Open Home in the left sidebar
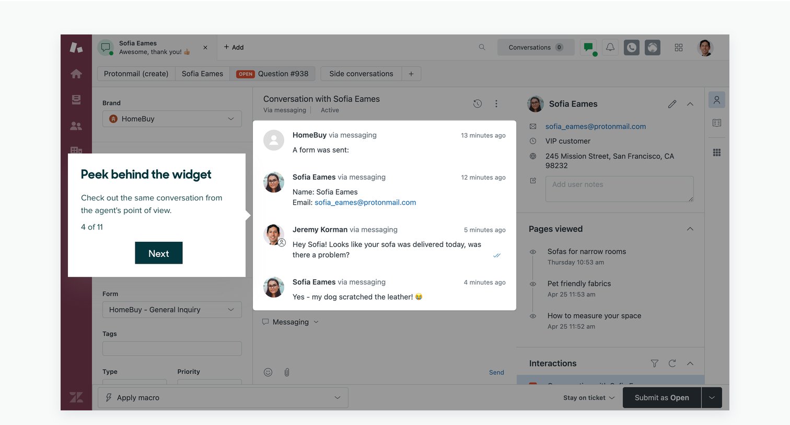 coord(76,74)
